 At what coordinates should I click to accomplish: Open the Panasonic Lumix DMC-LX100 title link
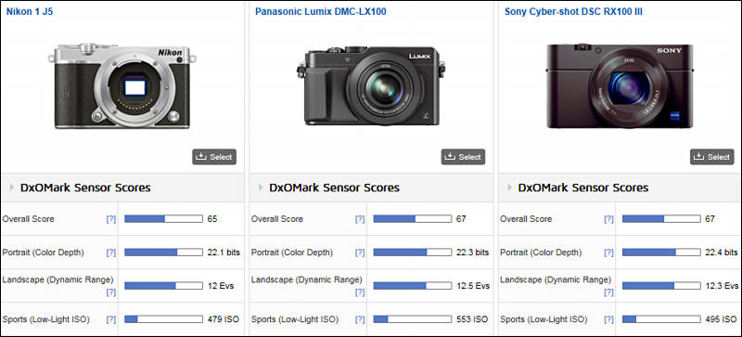320,11
